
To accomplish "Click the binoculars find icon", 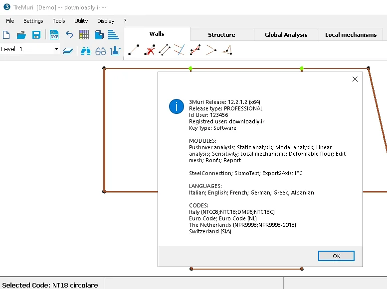I will [x=86, y=51].
